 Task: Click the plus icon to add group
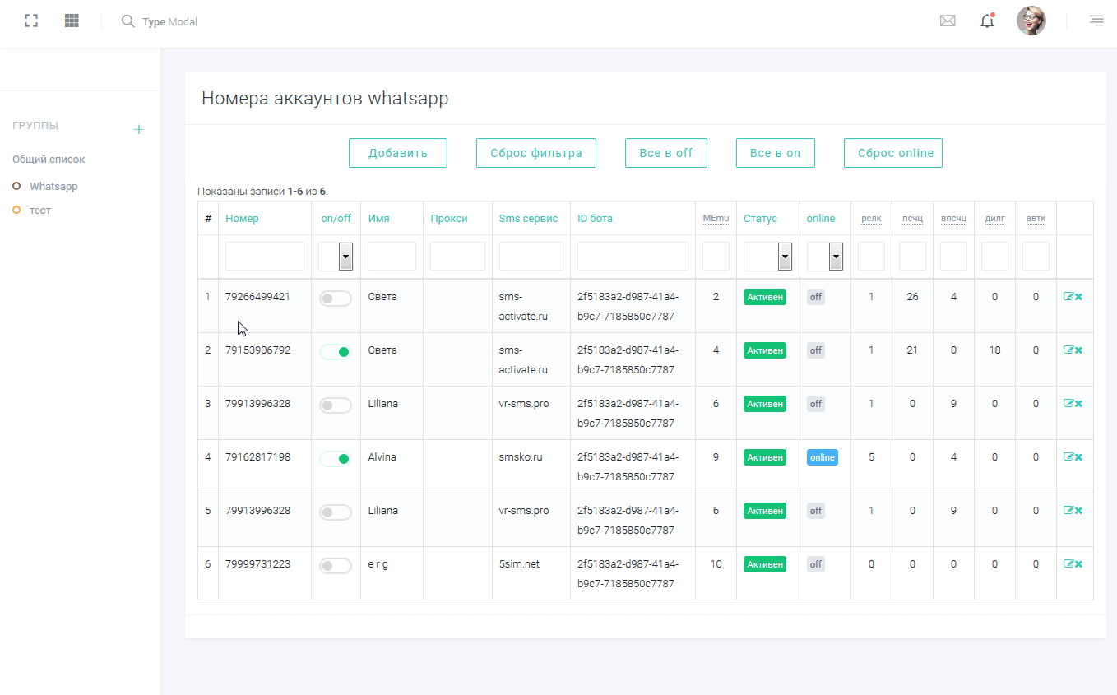click(139, 129)
